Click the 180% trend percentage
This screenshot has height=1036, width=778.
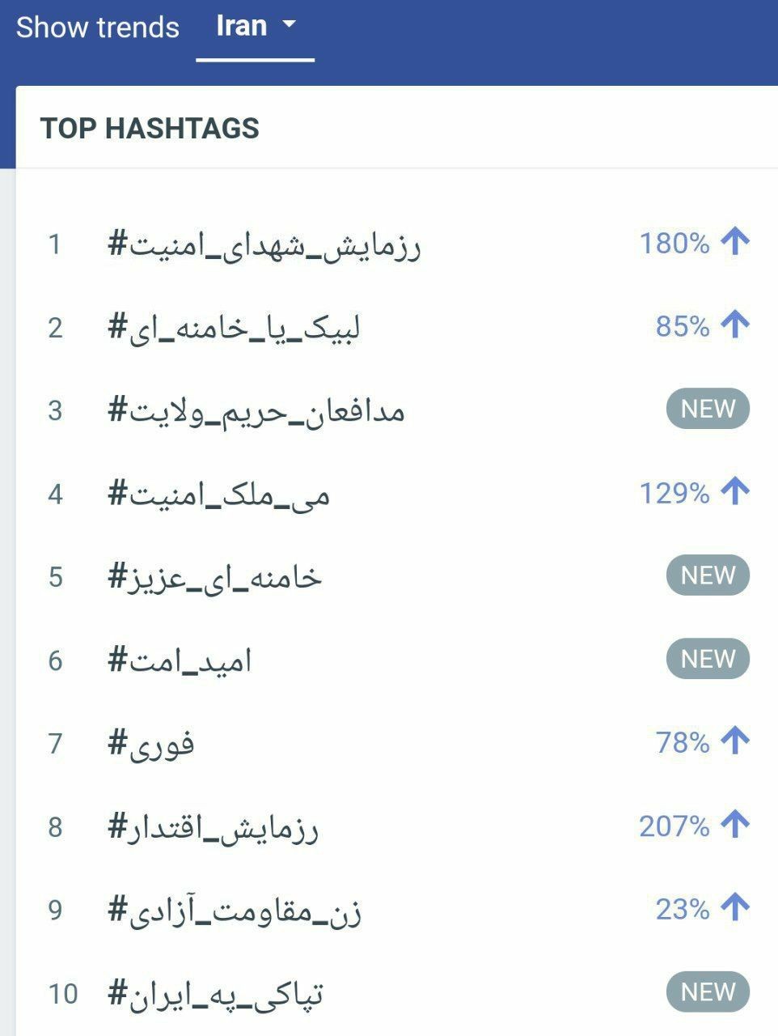(x=674, y=243)
